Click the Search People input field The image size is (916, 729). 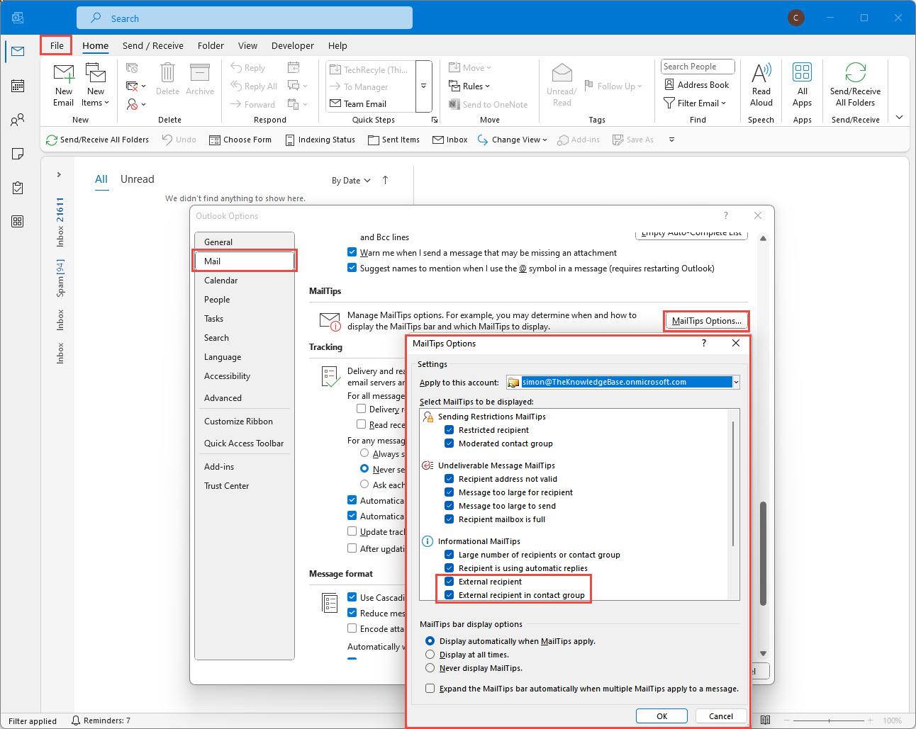pos(698,67)
